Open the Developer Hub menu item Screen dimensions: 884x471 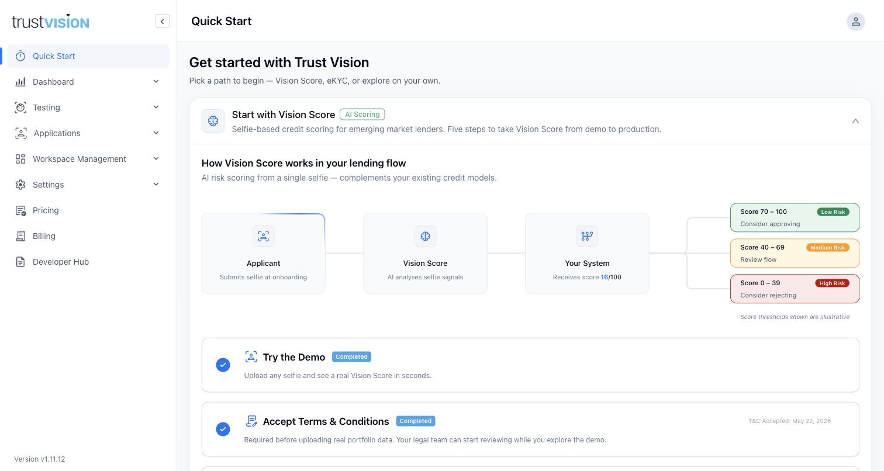pyautogui.click(x=88, y=262)
